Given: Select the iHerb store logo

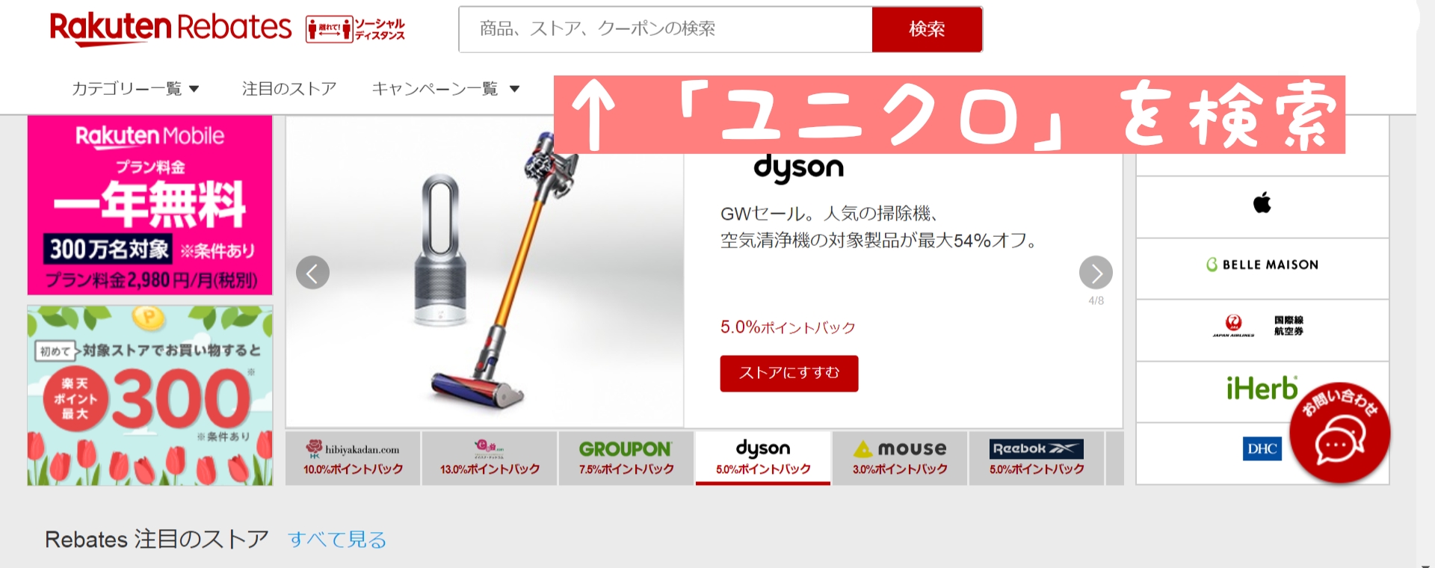Looking at the screenshot, I should (1262, 389).
